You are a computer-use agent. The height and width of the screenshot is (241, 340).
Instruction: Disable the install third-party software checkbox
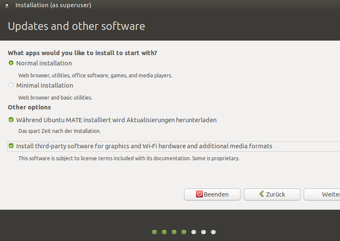[x=11, y=146]
